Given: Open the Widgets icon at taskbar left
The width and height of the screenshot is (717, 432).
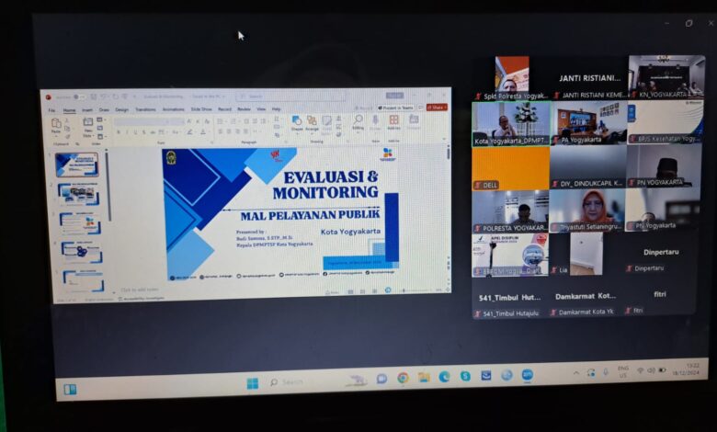Looking at the screenshot, I should (x=70, y=390).
